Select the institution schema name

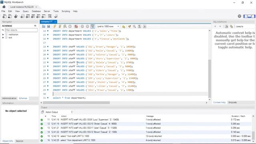[x=13, y=34]
